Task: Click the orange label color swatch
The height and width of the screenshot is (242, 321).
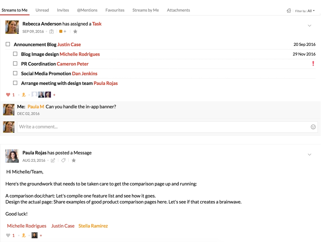Action: (61, 31)
